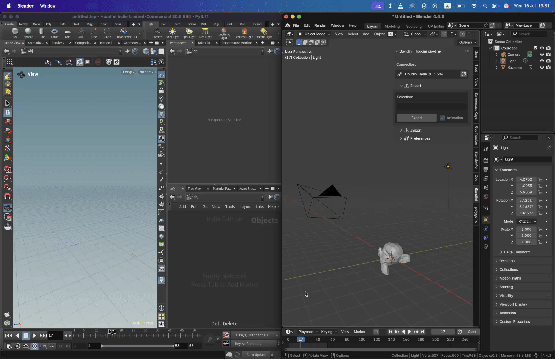Toggle the Camera eye visibility icon
The height and width of the screenshot is (359, 555).
[x=542, y=55]
